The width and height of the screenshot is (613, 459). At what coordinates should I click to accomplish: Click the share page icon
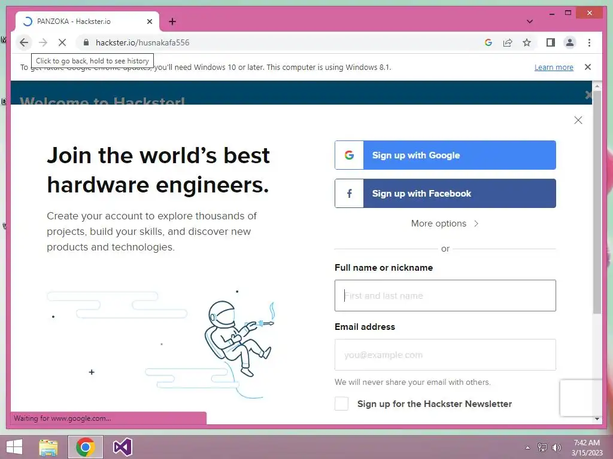click(508, 42)
